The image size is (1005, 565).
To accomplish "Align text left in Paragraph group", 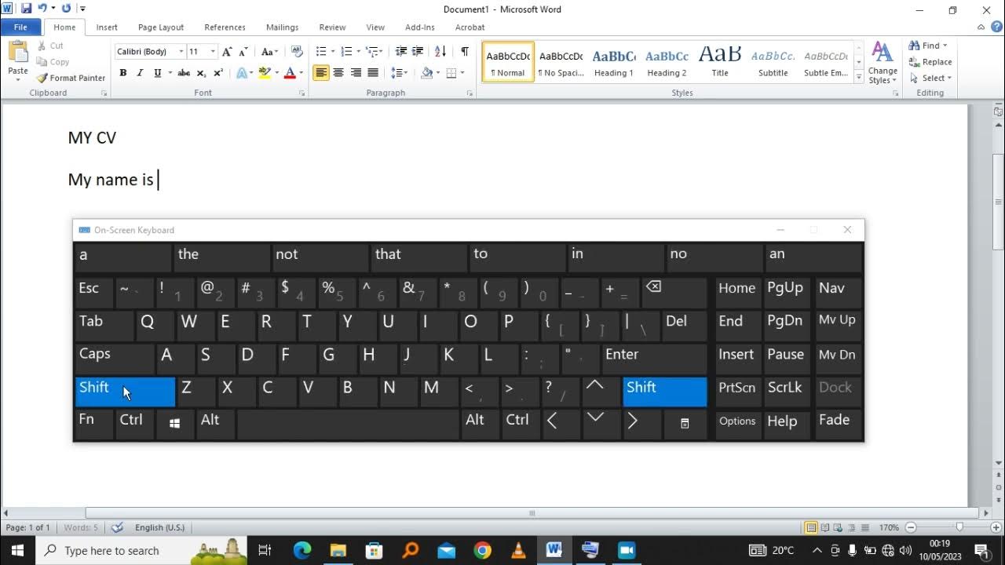I will [x=321, y=73].
